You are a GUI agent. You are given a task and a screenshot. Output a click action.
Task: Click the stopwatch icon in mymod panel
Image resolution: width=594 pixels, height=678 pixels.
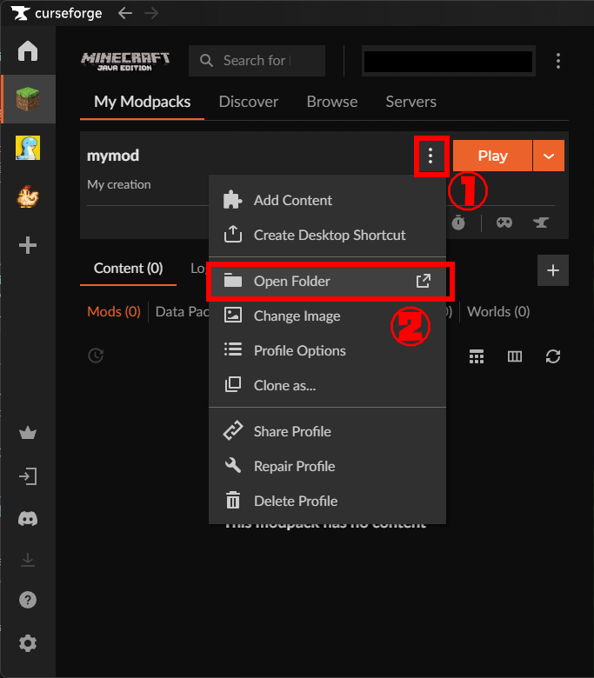tap(458, 223)
